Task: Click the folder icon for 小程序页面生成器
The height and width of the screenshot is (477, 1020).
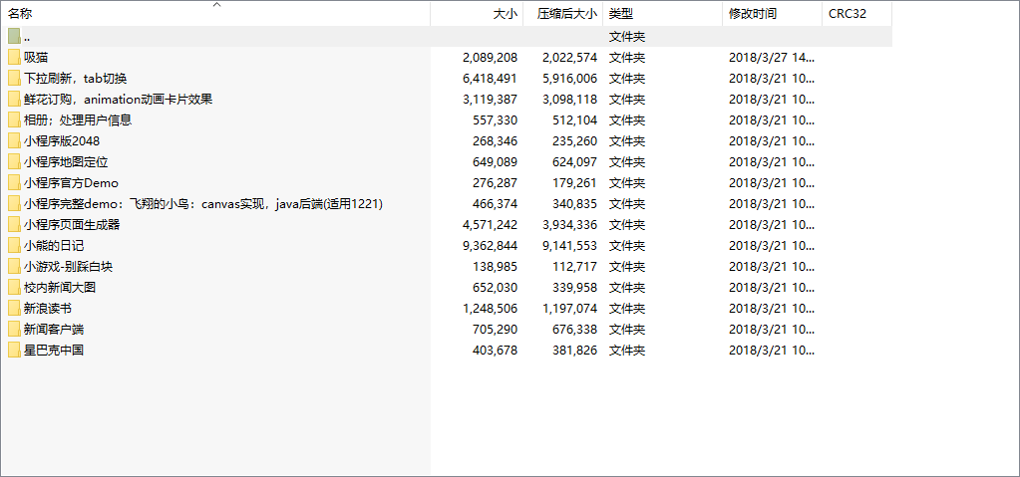Action: tap(14, 225)
